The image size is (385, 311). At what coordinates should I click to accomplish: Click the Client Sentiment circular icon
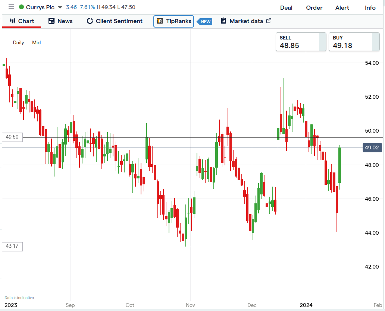click(x=90, y=21)
